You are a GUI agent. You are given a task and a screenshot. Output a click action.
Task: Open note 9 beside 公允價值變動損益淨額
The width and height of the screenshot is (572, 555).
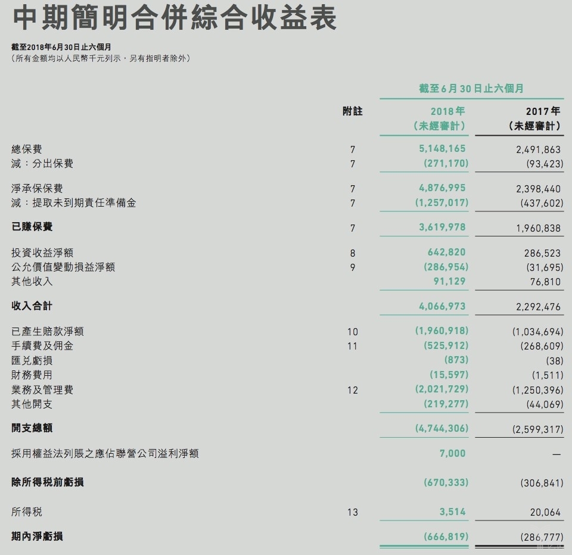[353, 267]
